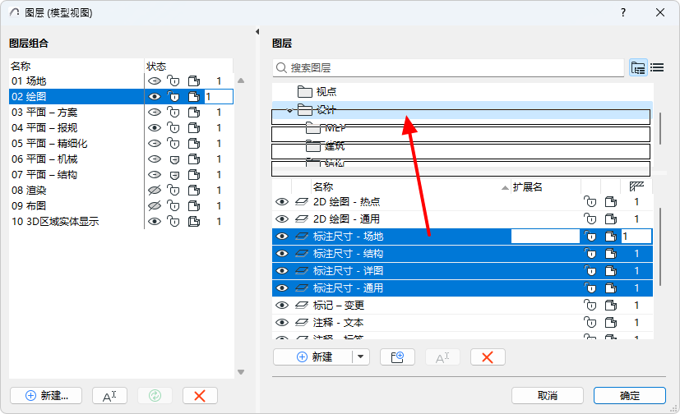This screenshot has width=680, height=414.
Task: Click 新建 layer button
Action: coord(313,357)
